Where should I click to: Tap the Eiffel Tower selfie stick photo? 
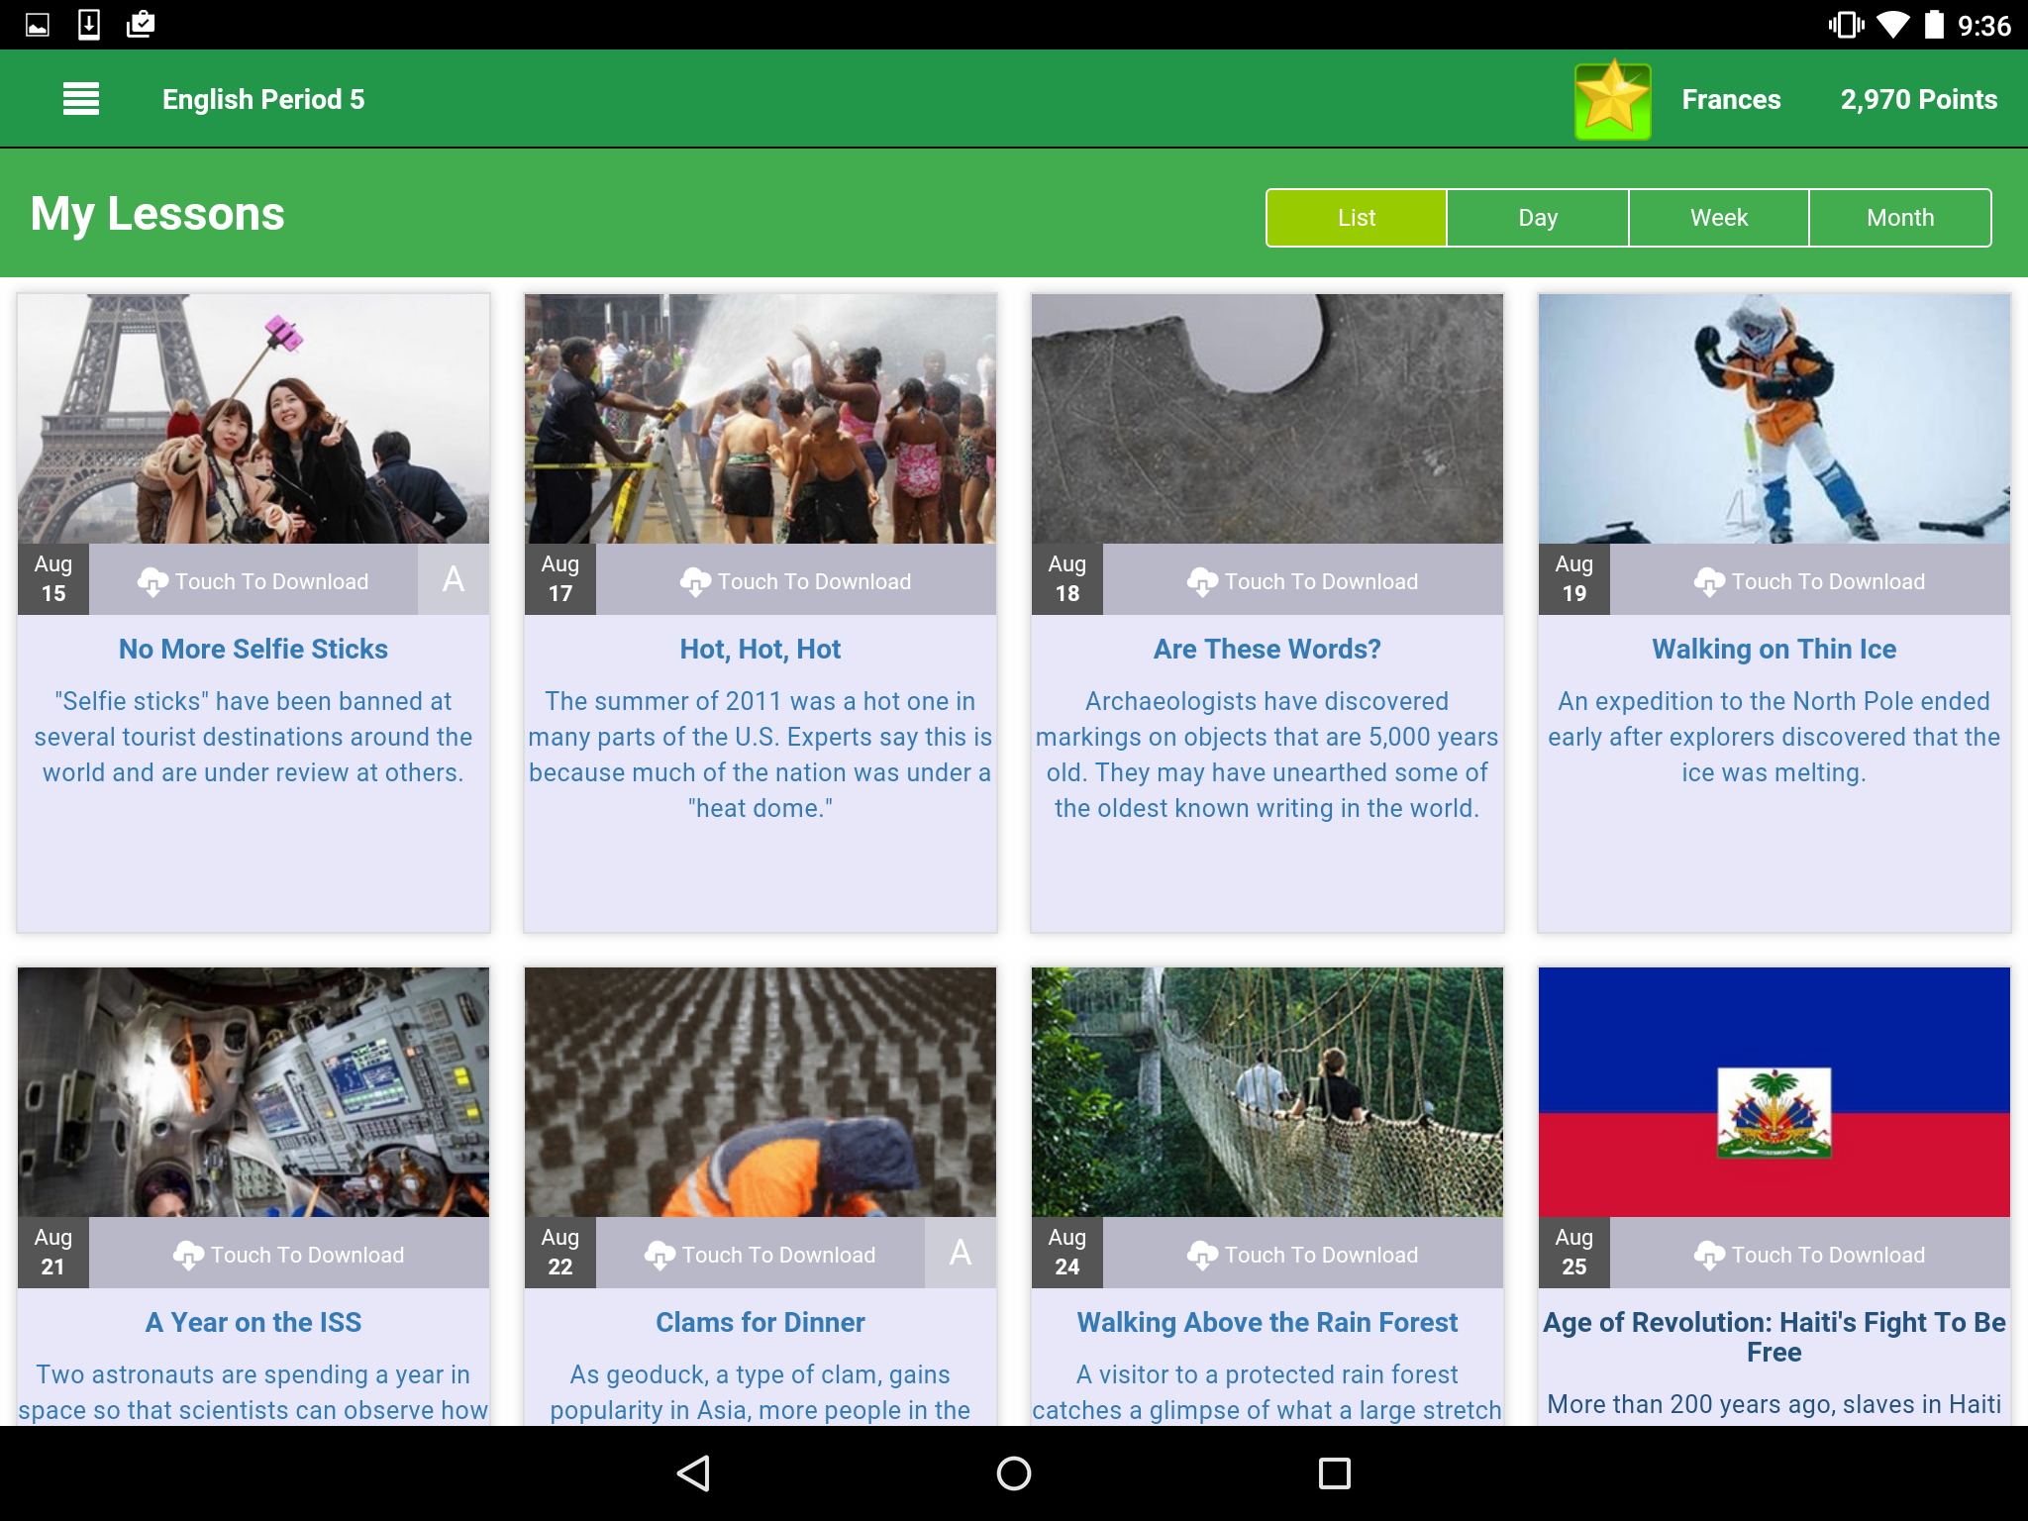(253, 418)
